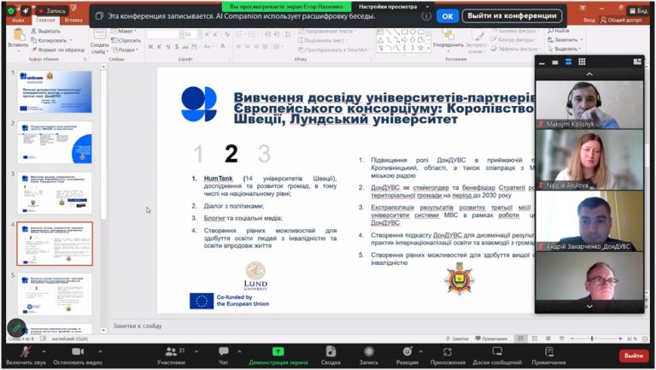Select Андрій Захарченко_ДонДУВС video tile
Image resolution: width=656 pixels, height=370 pixels.
(589, 221)
